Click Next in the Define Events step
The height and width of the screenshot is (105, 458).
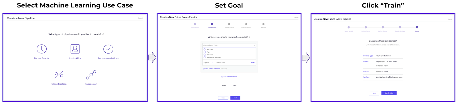pos(235,98)
